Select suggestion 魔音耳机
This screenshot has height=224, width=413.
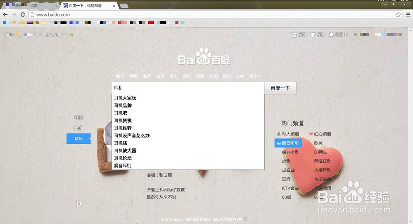[188, 166]
